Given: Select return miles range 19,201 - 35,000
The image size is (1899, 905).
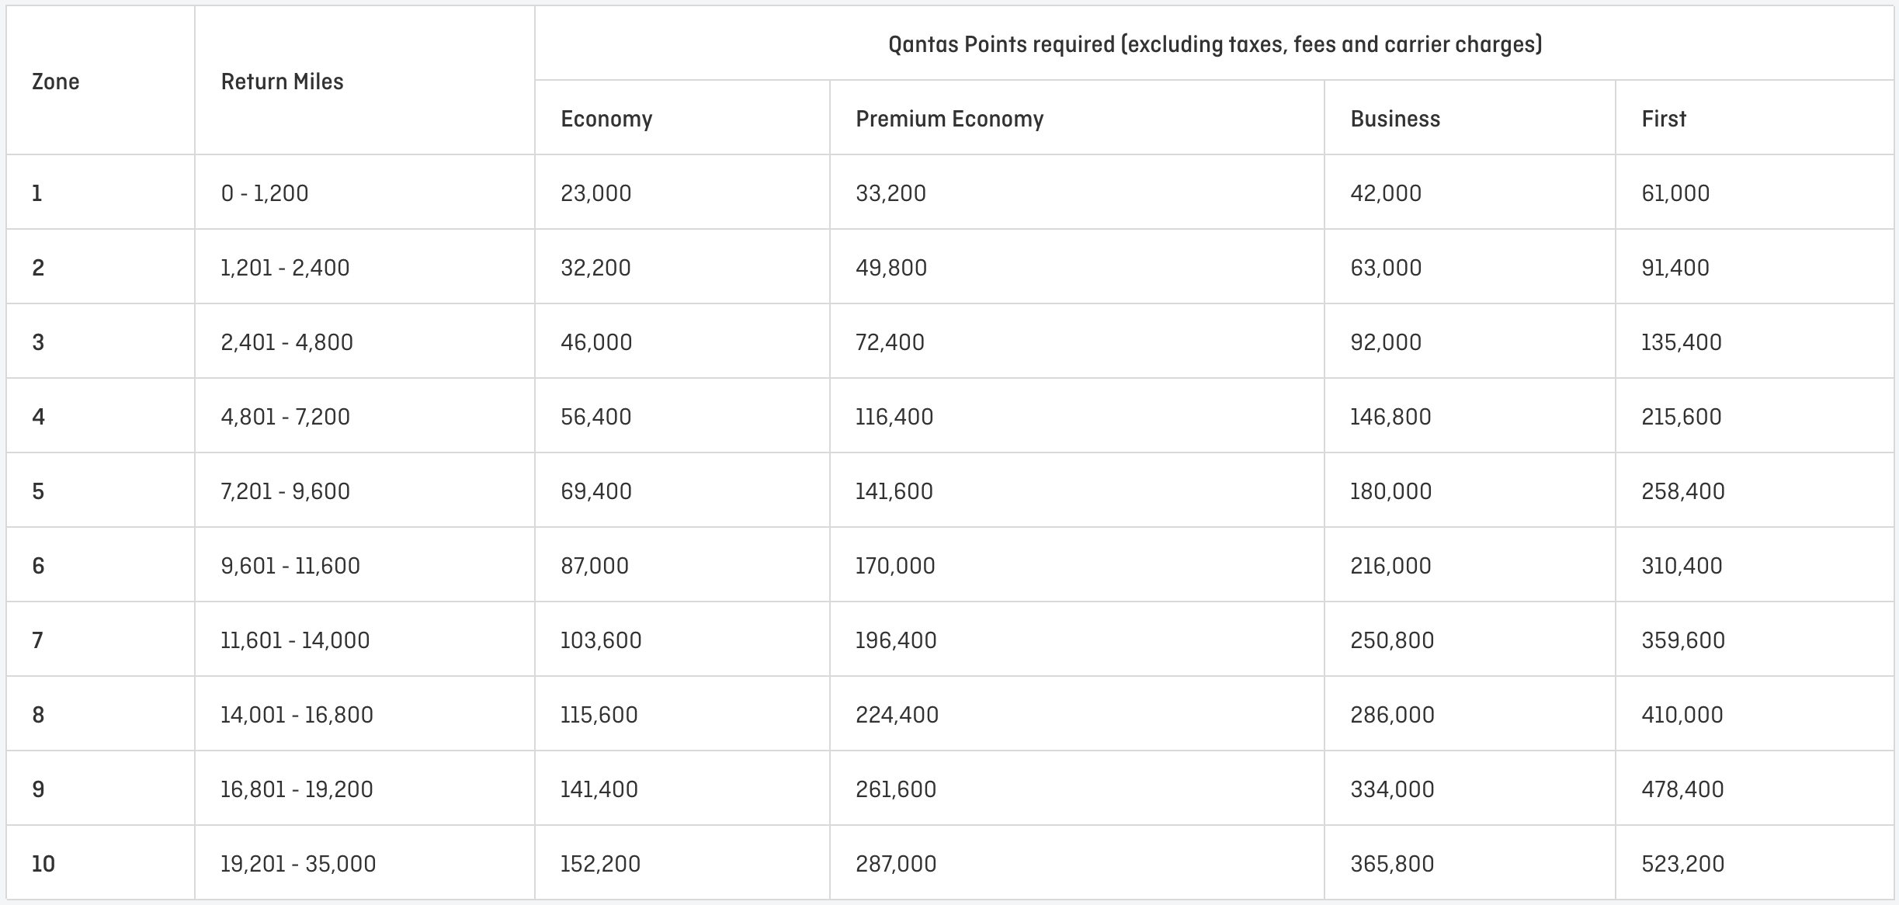Looking at the screenshot, I should [297, 864].
